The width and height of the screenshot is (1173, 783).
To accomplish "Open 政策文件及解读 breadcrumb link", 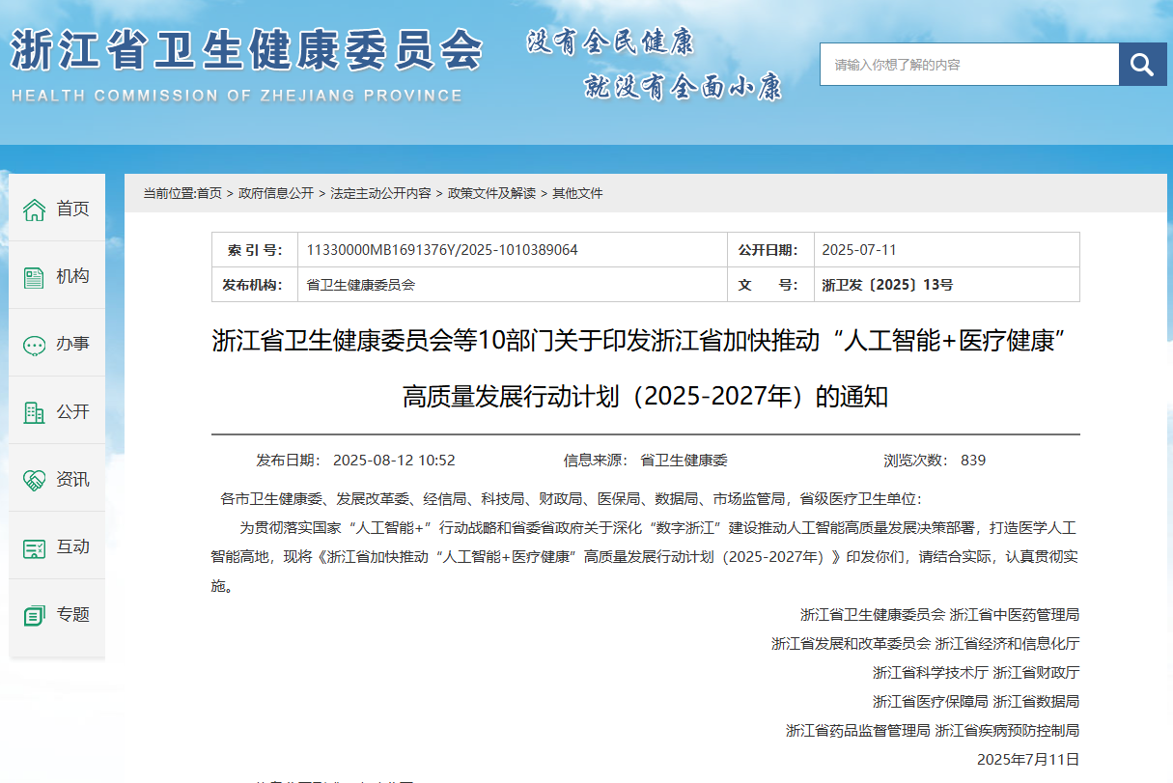I will click(492, 193).
